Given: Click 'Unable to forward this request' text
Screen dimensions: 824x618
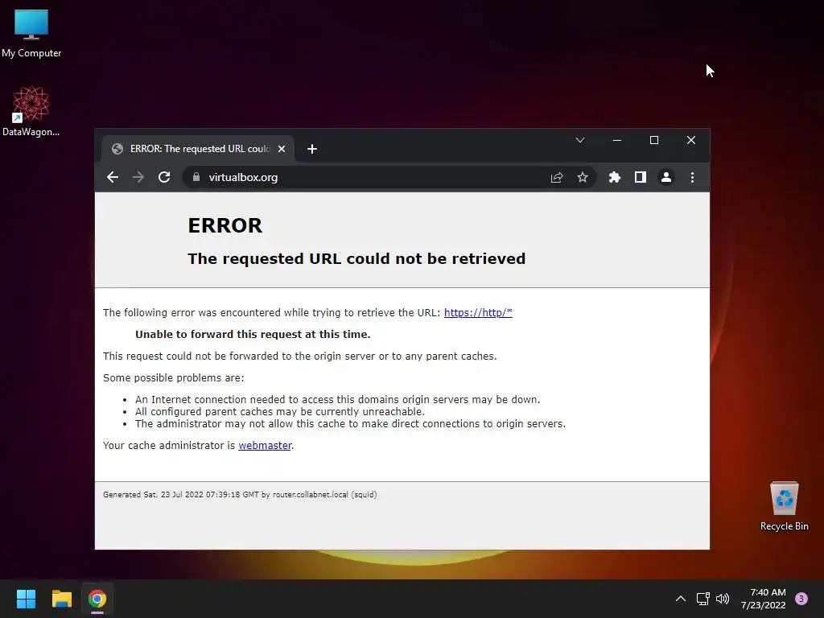Looking at the screenshot, I should tap(253, 334).
